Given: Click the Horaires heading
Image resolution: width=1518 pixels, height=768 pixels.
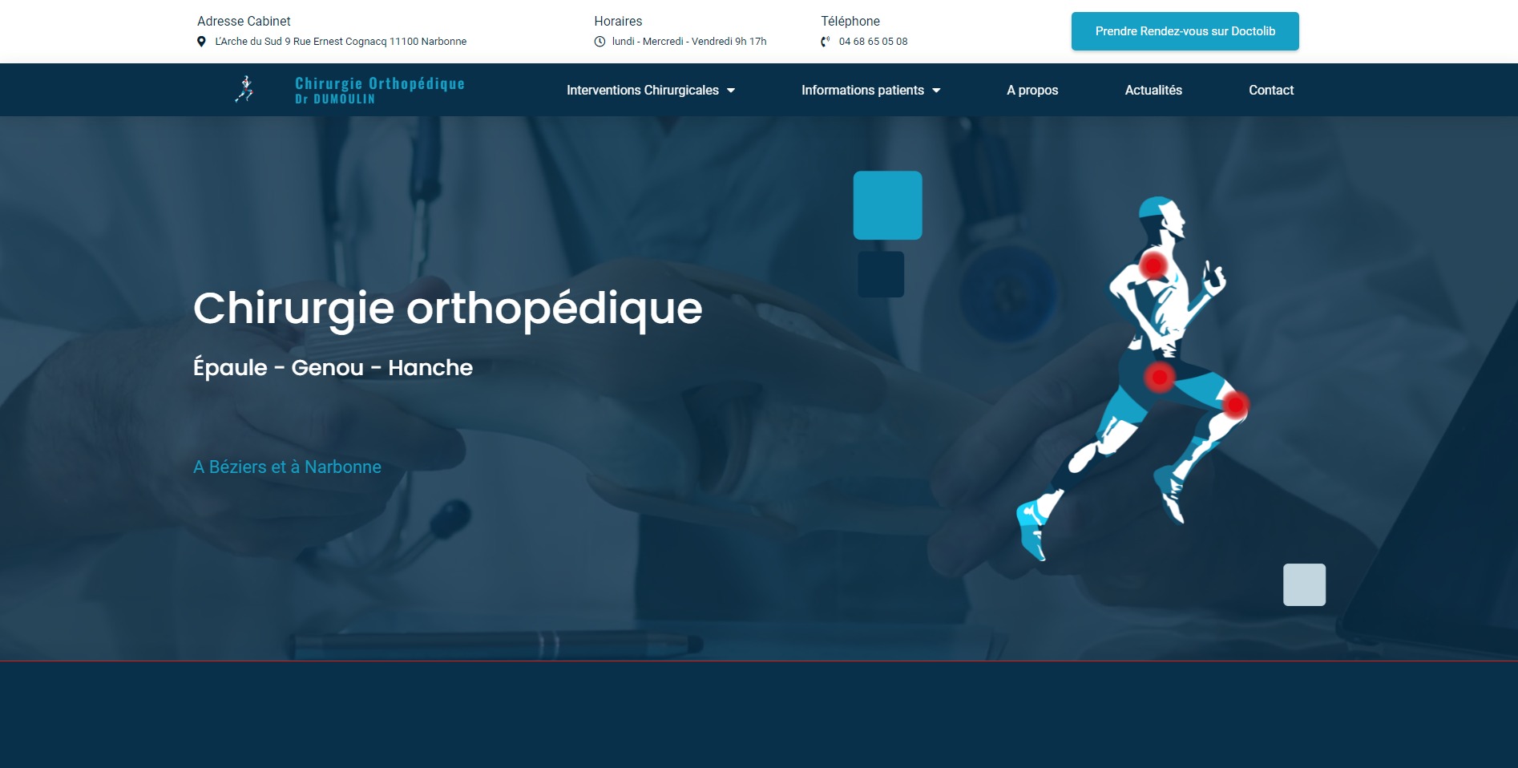Looking at the screenshot, I should [618, 22].
